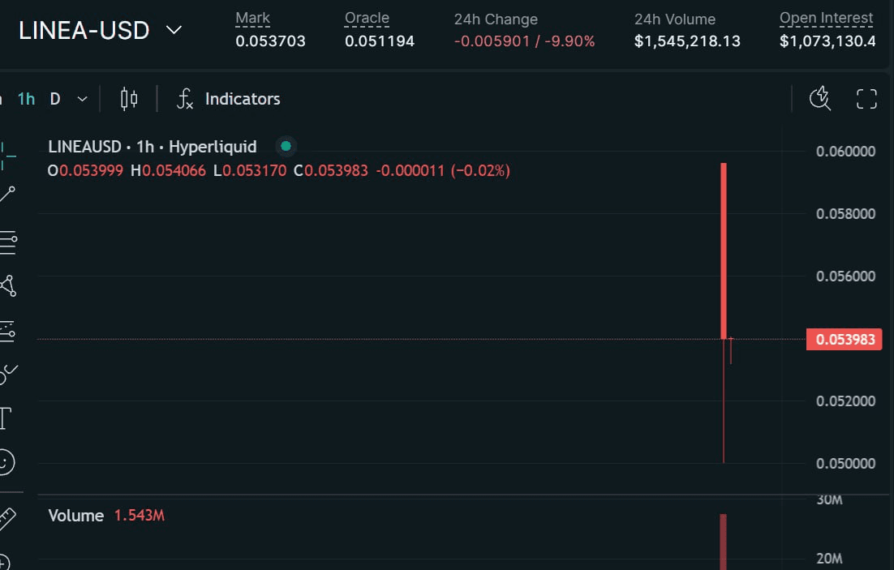Open the LINEA-USD market selector dropdown
Screen dimensions: 894x570
pyautogui.click(x=101, y=30)
